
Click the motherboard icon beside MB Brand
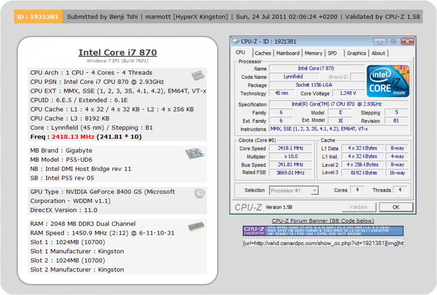coord(195,154)
